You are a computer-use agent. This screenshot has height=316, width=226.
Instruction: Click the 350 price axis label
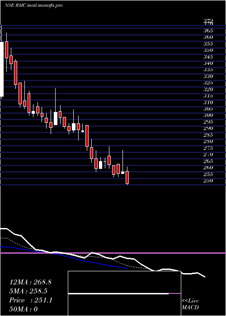(x=208, y=50)
